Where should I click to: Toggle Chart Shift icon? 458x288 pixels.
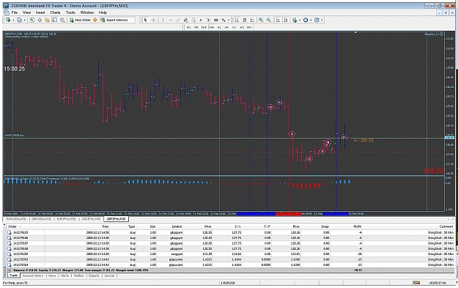coord(286,20)
